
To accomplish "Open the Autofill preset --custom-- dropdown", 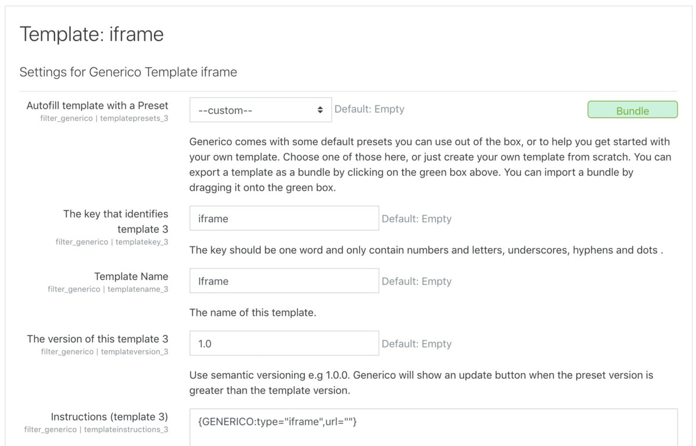I will [x=260, y=110].
